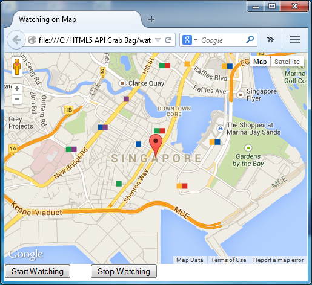
Task: Click the Stop Watching button
Action: tap(124, 271)
